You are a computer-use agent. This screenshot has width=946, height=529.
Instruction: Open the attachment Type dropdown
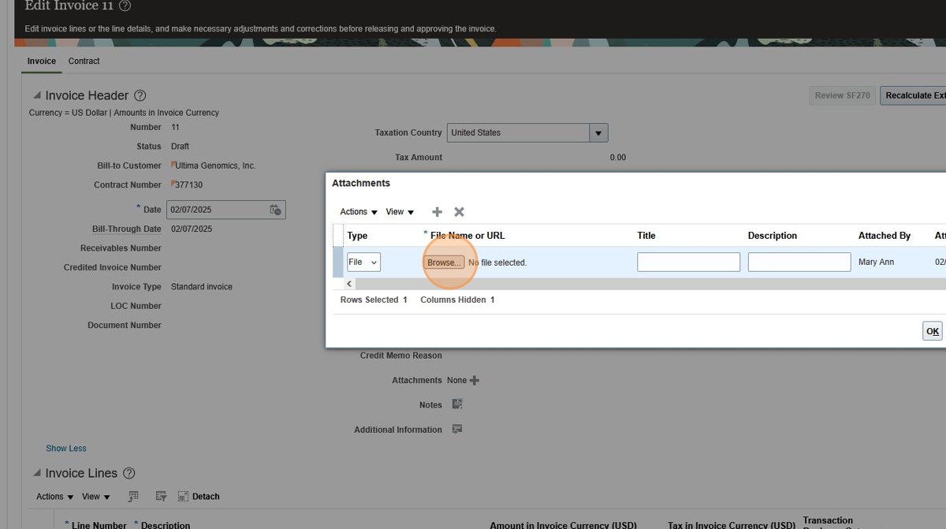[x=364, y=263]
